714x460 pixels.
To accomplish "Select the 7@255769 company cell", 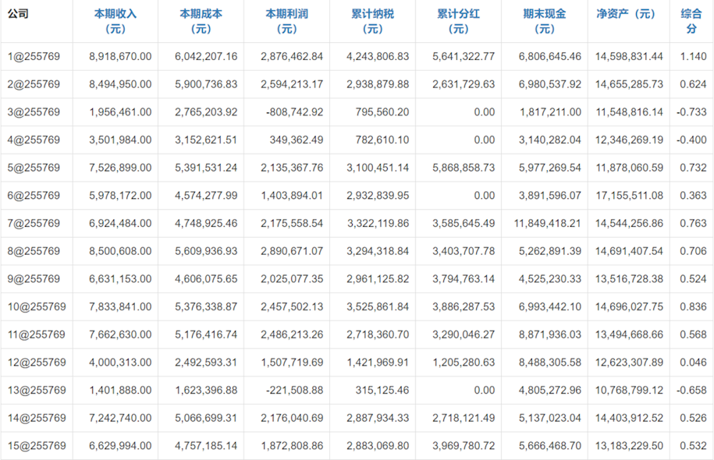I will click(34, 223).
